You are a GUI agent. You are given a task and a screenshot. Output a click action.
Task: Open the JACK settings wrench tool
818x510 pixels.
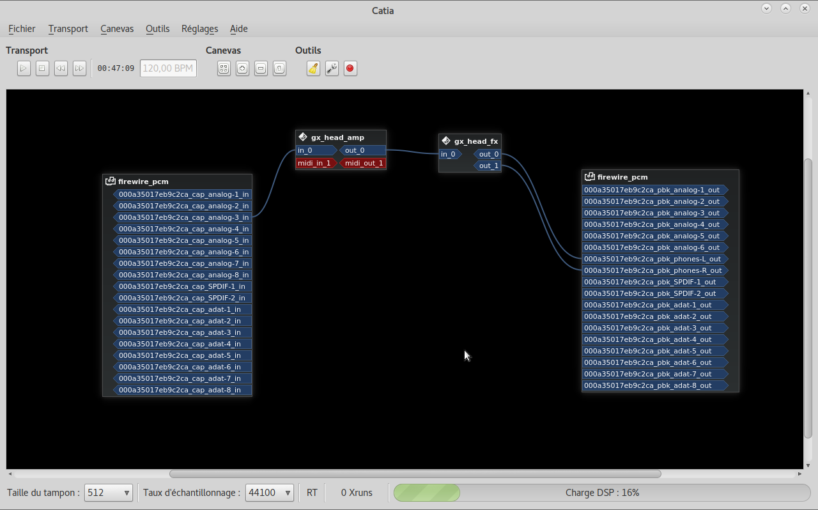[332, 68]
